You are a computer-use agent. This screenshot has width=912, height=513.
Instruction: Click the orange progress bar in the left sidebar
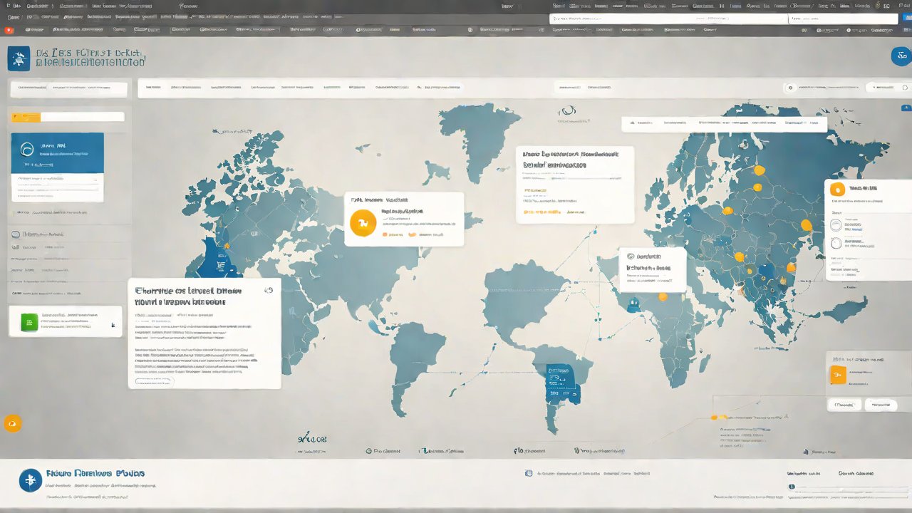point(26,117)
